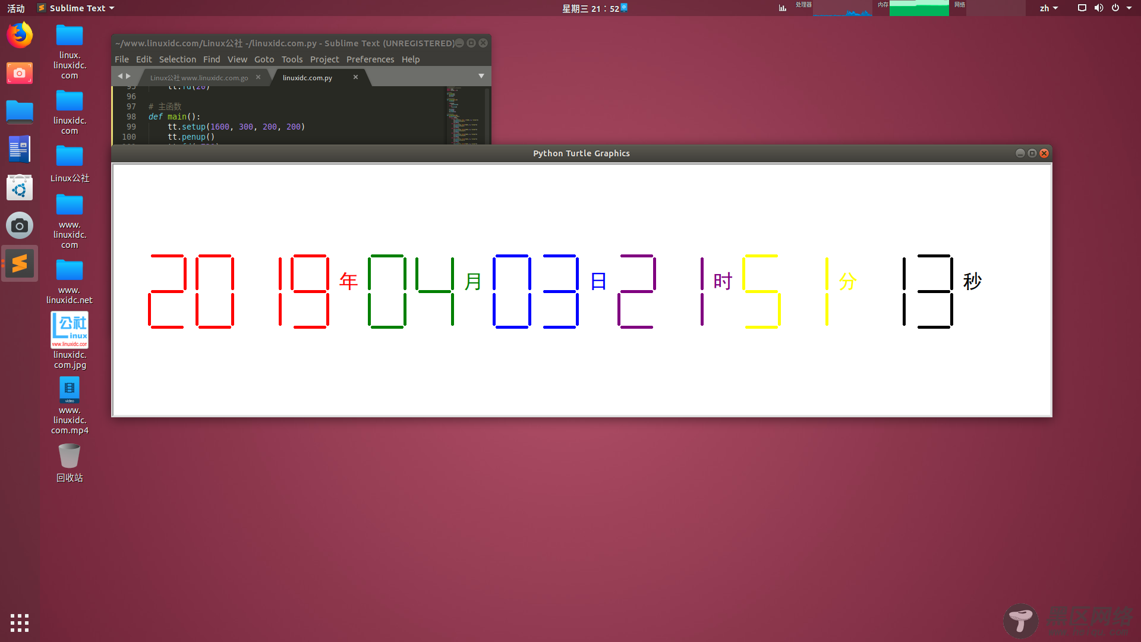Select the www.linuxidc.com desktop folder
Image resolution: width=1141 pixels, height=642 pixels.
click(x=70, y=222)
